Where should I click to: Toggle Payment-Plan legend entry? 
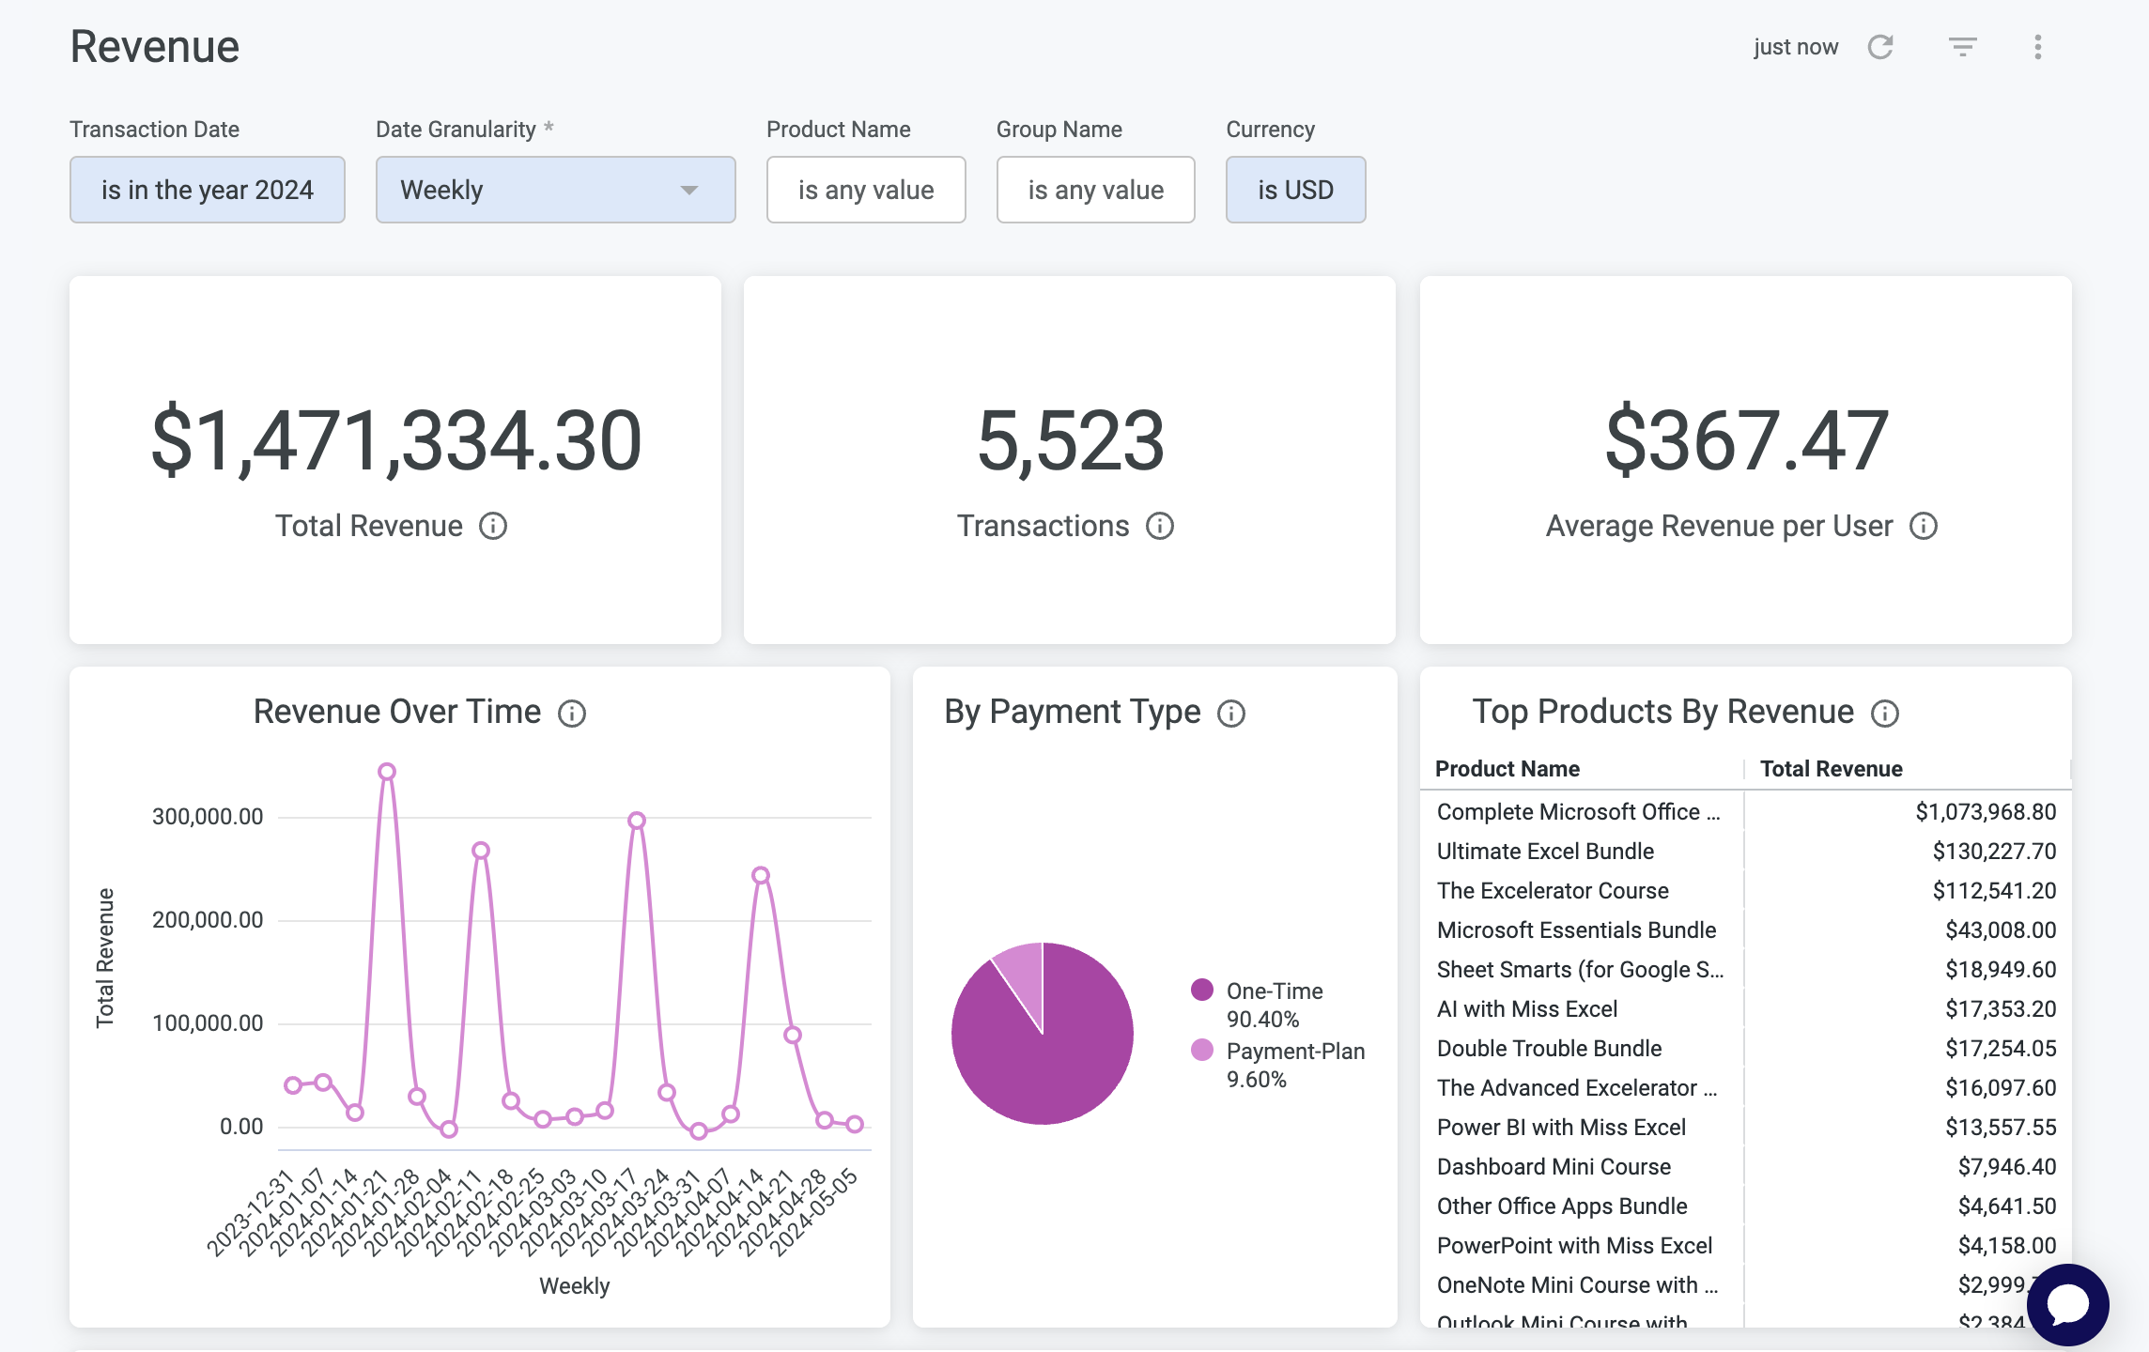(1294, 1052)
